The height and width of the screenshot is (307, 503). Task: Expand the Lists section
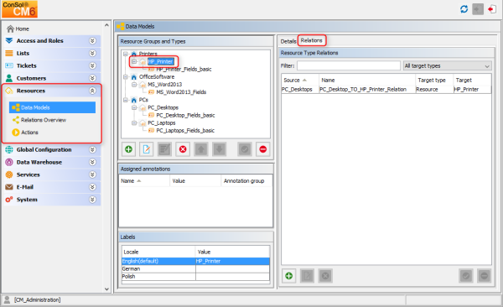92,54
